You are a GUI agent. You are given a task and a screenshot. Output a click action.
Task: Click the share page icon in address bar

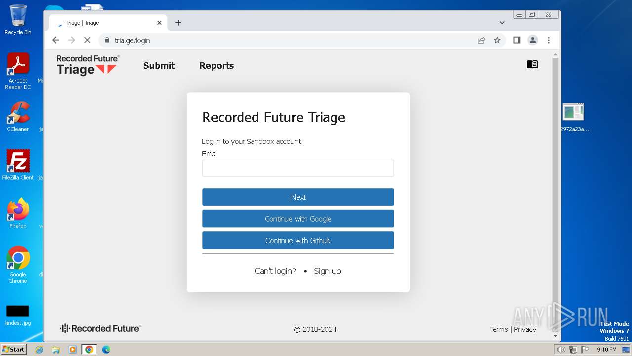pyautogui.click(x=481, y=41)
